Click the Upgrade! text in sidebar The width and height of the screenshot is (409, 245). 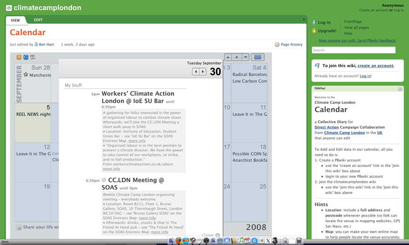(327, 31)
